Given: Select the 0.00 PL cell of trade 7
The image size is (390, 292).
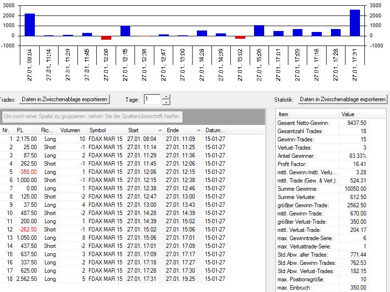Looking at the screenshot, I should click(x=27, y=188).
